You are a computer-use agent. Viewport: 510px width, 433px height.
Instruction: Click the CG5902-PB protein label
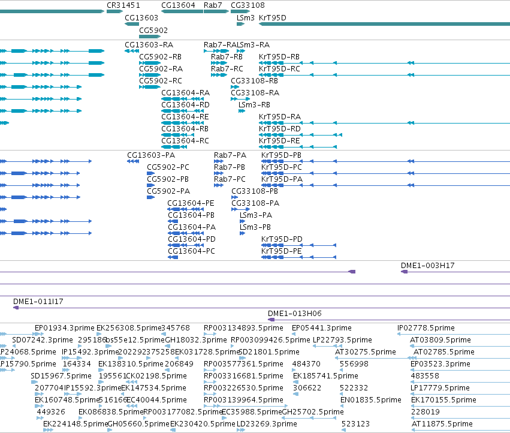pos(168,179)
